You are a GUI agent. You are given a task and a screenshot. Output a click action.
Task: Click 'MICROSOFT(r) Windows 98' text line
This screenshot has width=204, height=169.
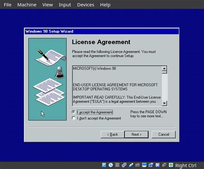pos(95,69)
